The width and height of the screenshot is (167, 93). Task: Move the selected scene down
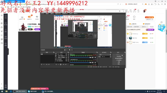49,64
